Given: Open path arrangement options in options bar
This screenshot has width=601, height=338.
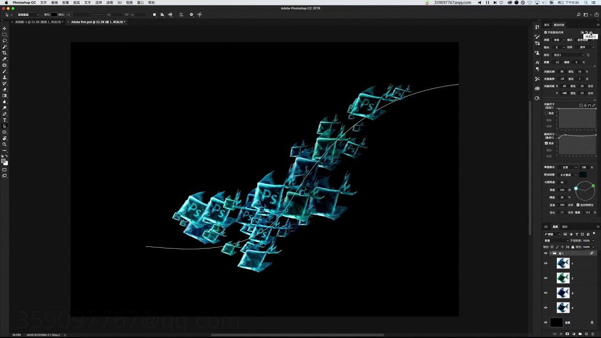Looking at the screenshot, I should click(x=170, y=15).
